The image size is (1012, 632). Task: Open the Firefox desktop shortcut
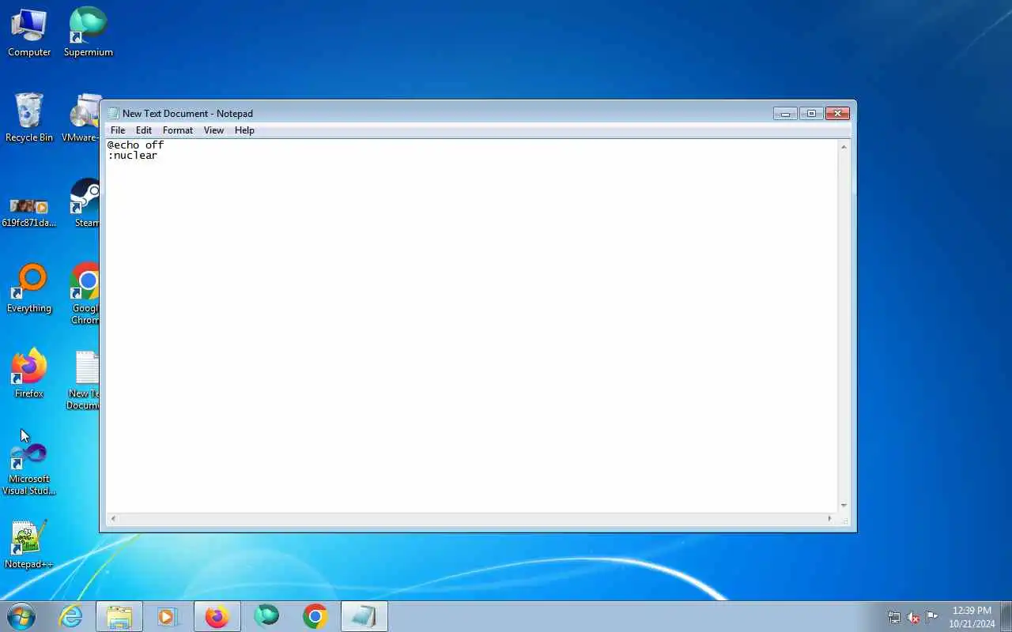[x=29, y=373]
